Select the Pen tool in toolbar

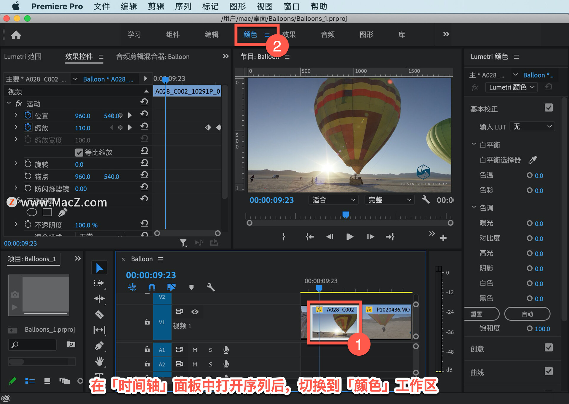tap(99, 346)
